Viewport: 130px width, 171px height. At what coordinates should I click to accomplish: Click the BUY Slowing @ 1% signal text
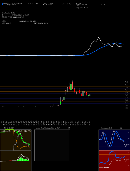(41, 23)
